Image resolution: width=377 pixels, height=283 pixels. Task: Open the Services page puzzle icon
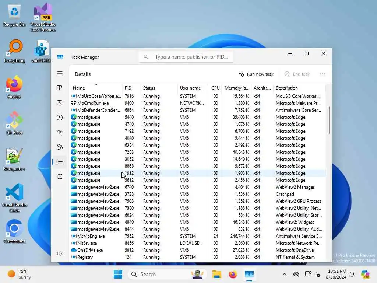pyautogui.click(x=60, y=177)
